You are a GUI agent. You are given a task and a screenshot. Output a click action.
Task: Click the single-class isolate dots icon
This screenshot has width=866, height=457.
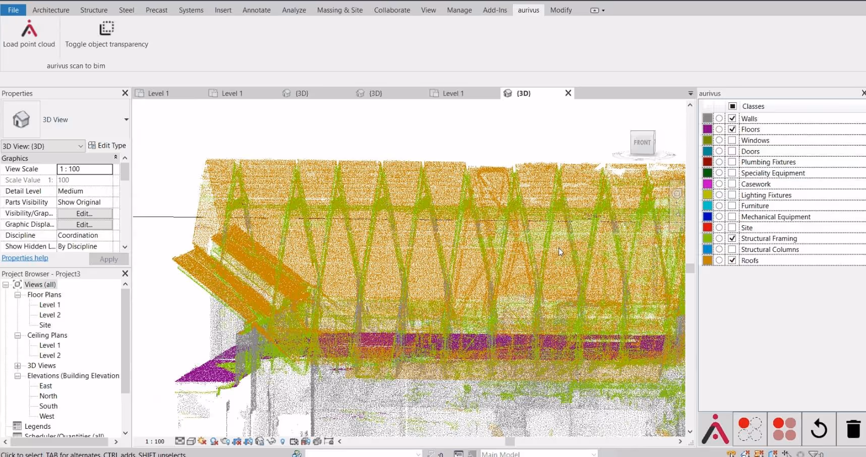750,429
